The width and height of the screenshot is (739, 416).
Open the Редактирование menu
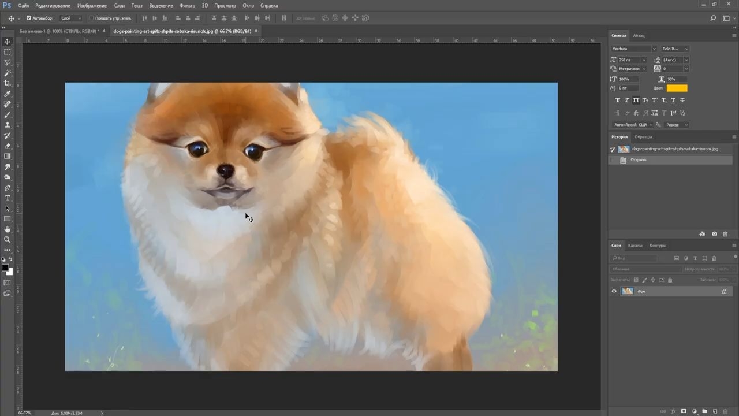pyautogui.click(x=53, y=5)
